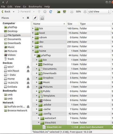
Task: Unmount buffalo network share
Action: coord(28,106)
